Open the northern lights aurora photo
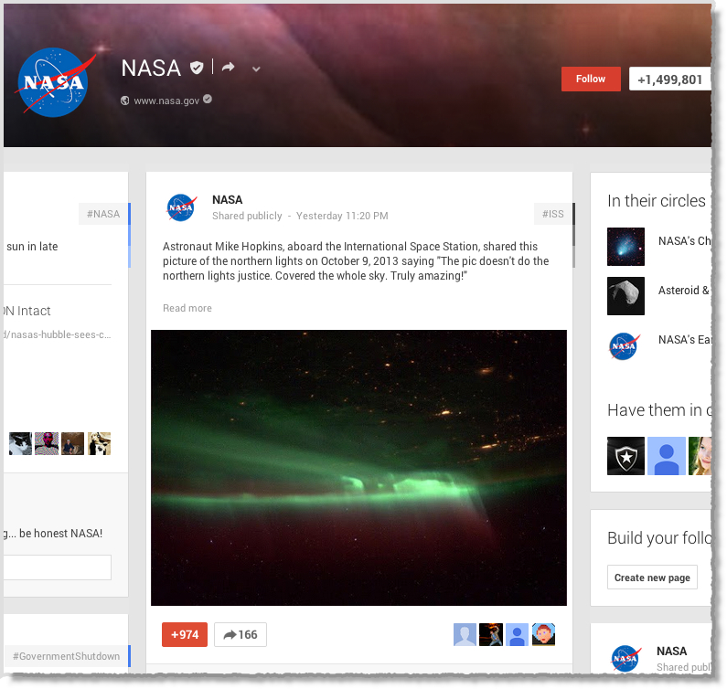The image size is (727, 689). pos(358,468)
